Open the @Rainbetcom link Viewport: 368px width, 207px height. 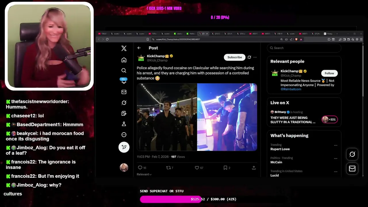coord(291,89)
